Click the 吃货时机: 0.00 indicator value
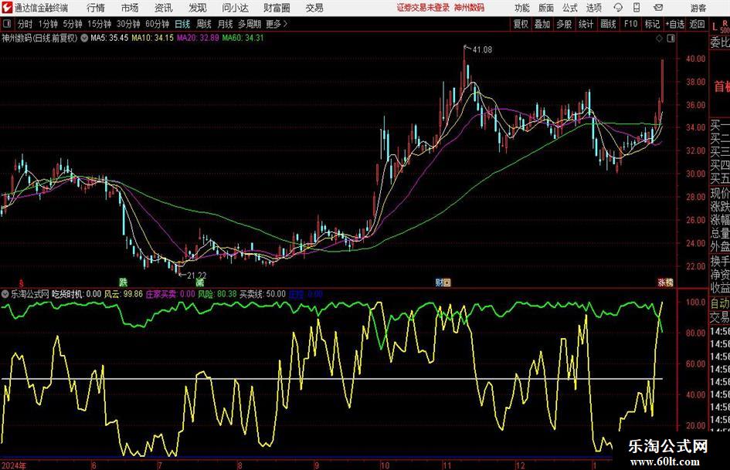This screenshot has width=730, height=470. pyautogui.click(x=76, y=294)
